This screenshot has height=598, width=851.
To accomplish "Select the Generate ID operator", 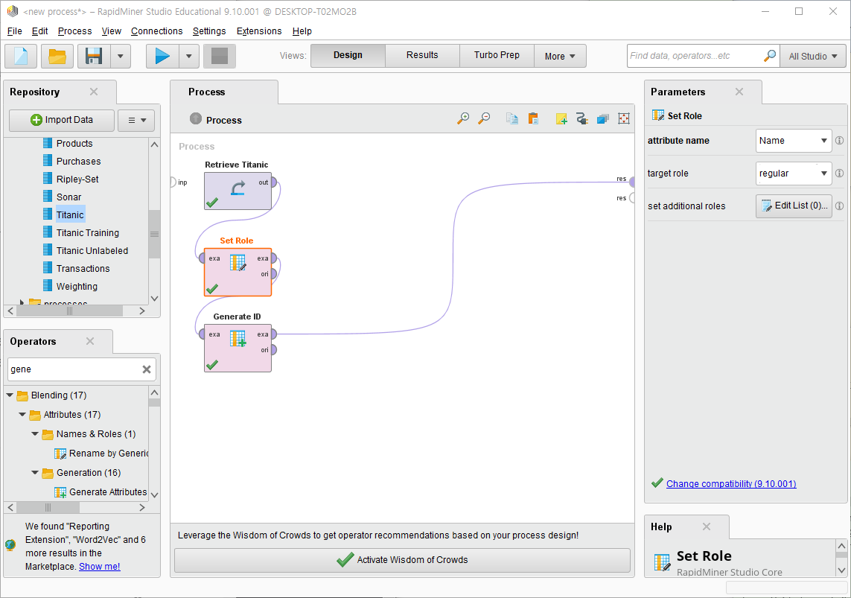I will pyautogui.click(x=238, y=348).
